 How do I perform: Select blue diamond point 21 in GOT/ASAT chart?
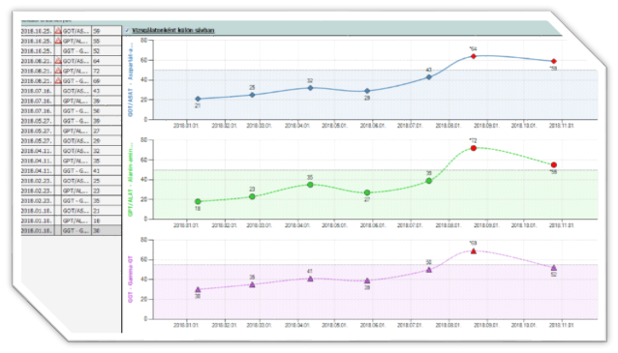(198, 99)
